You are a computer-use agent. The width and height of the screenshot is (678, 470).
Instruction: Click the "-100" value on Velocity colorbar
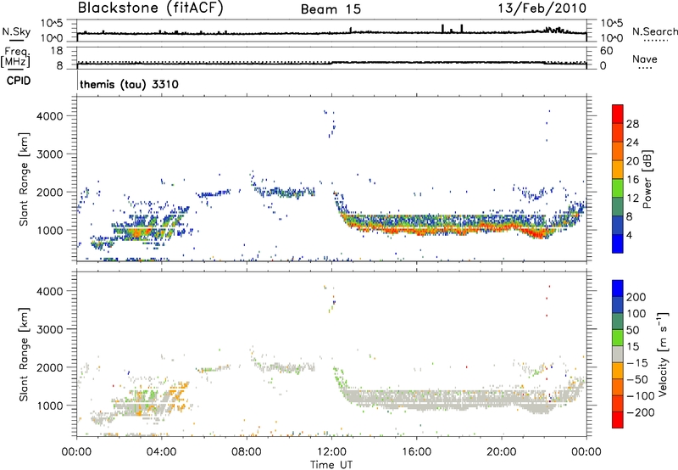[x=640, y=395]
